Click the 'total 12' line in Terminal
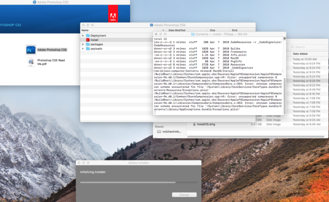 pos(160,39)
